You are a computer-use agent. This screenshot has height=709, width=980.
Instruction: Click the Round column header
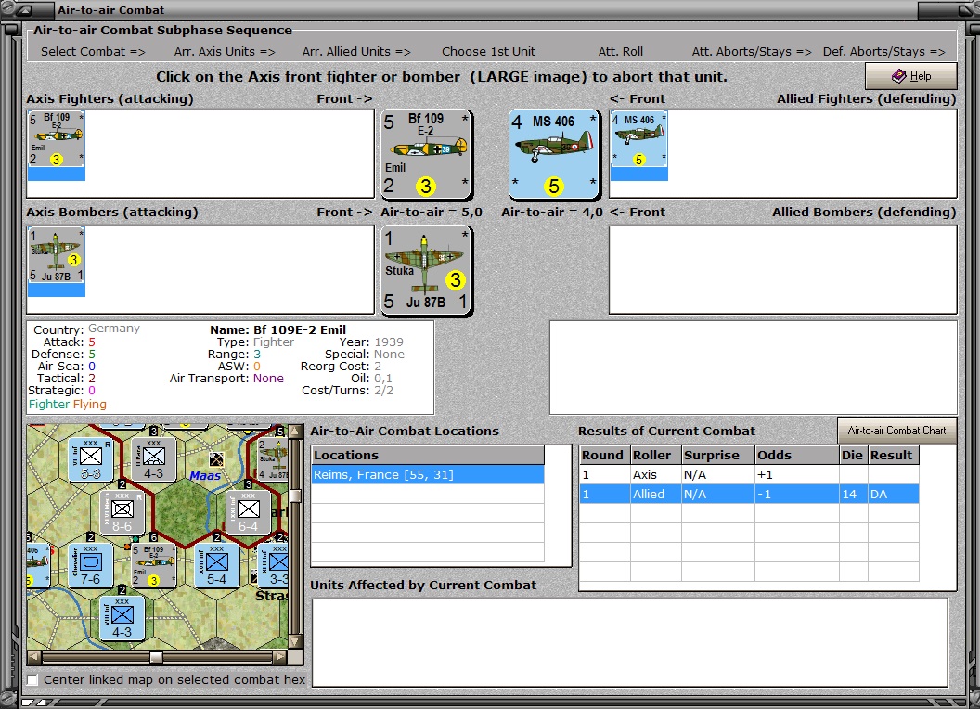(604, 455)
